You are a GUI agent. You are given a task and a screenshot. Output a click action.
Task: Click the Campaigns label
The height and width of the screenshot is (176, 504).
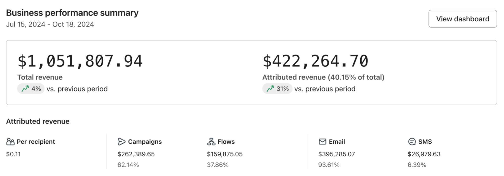pyautogui.click(x=145, y=142)
